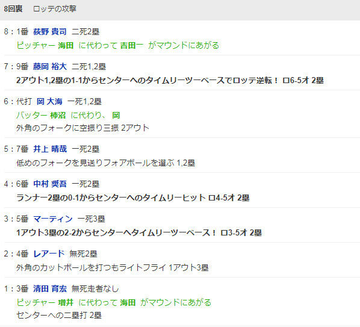Click situation text 一死2塁 beside 井上
This screenshot has width=360, height=327.
(85, 149)
